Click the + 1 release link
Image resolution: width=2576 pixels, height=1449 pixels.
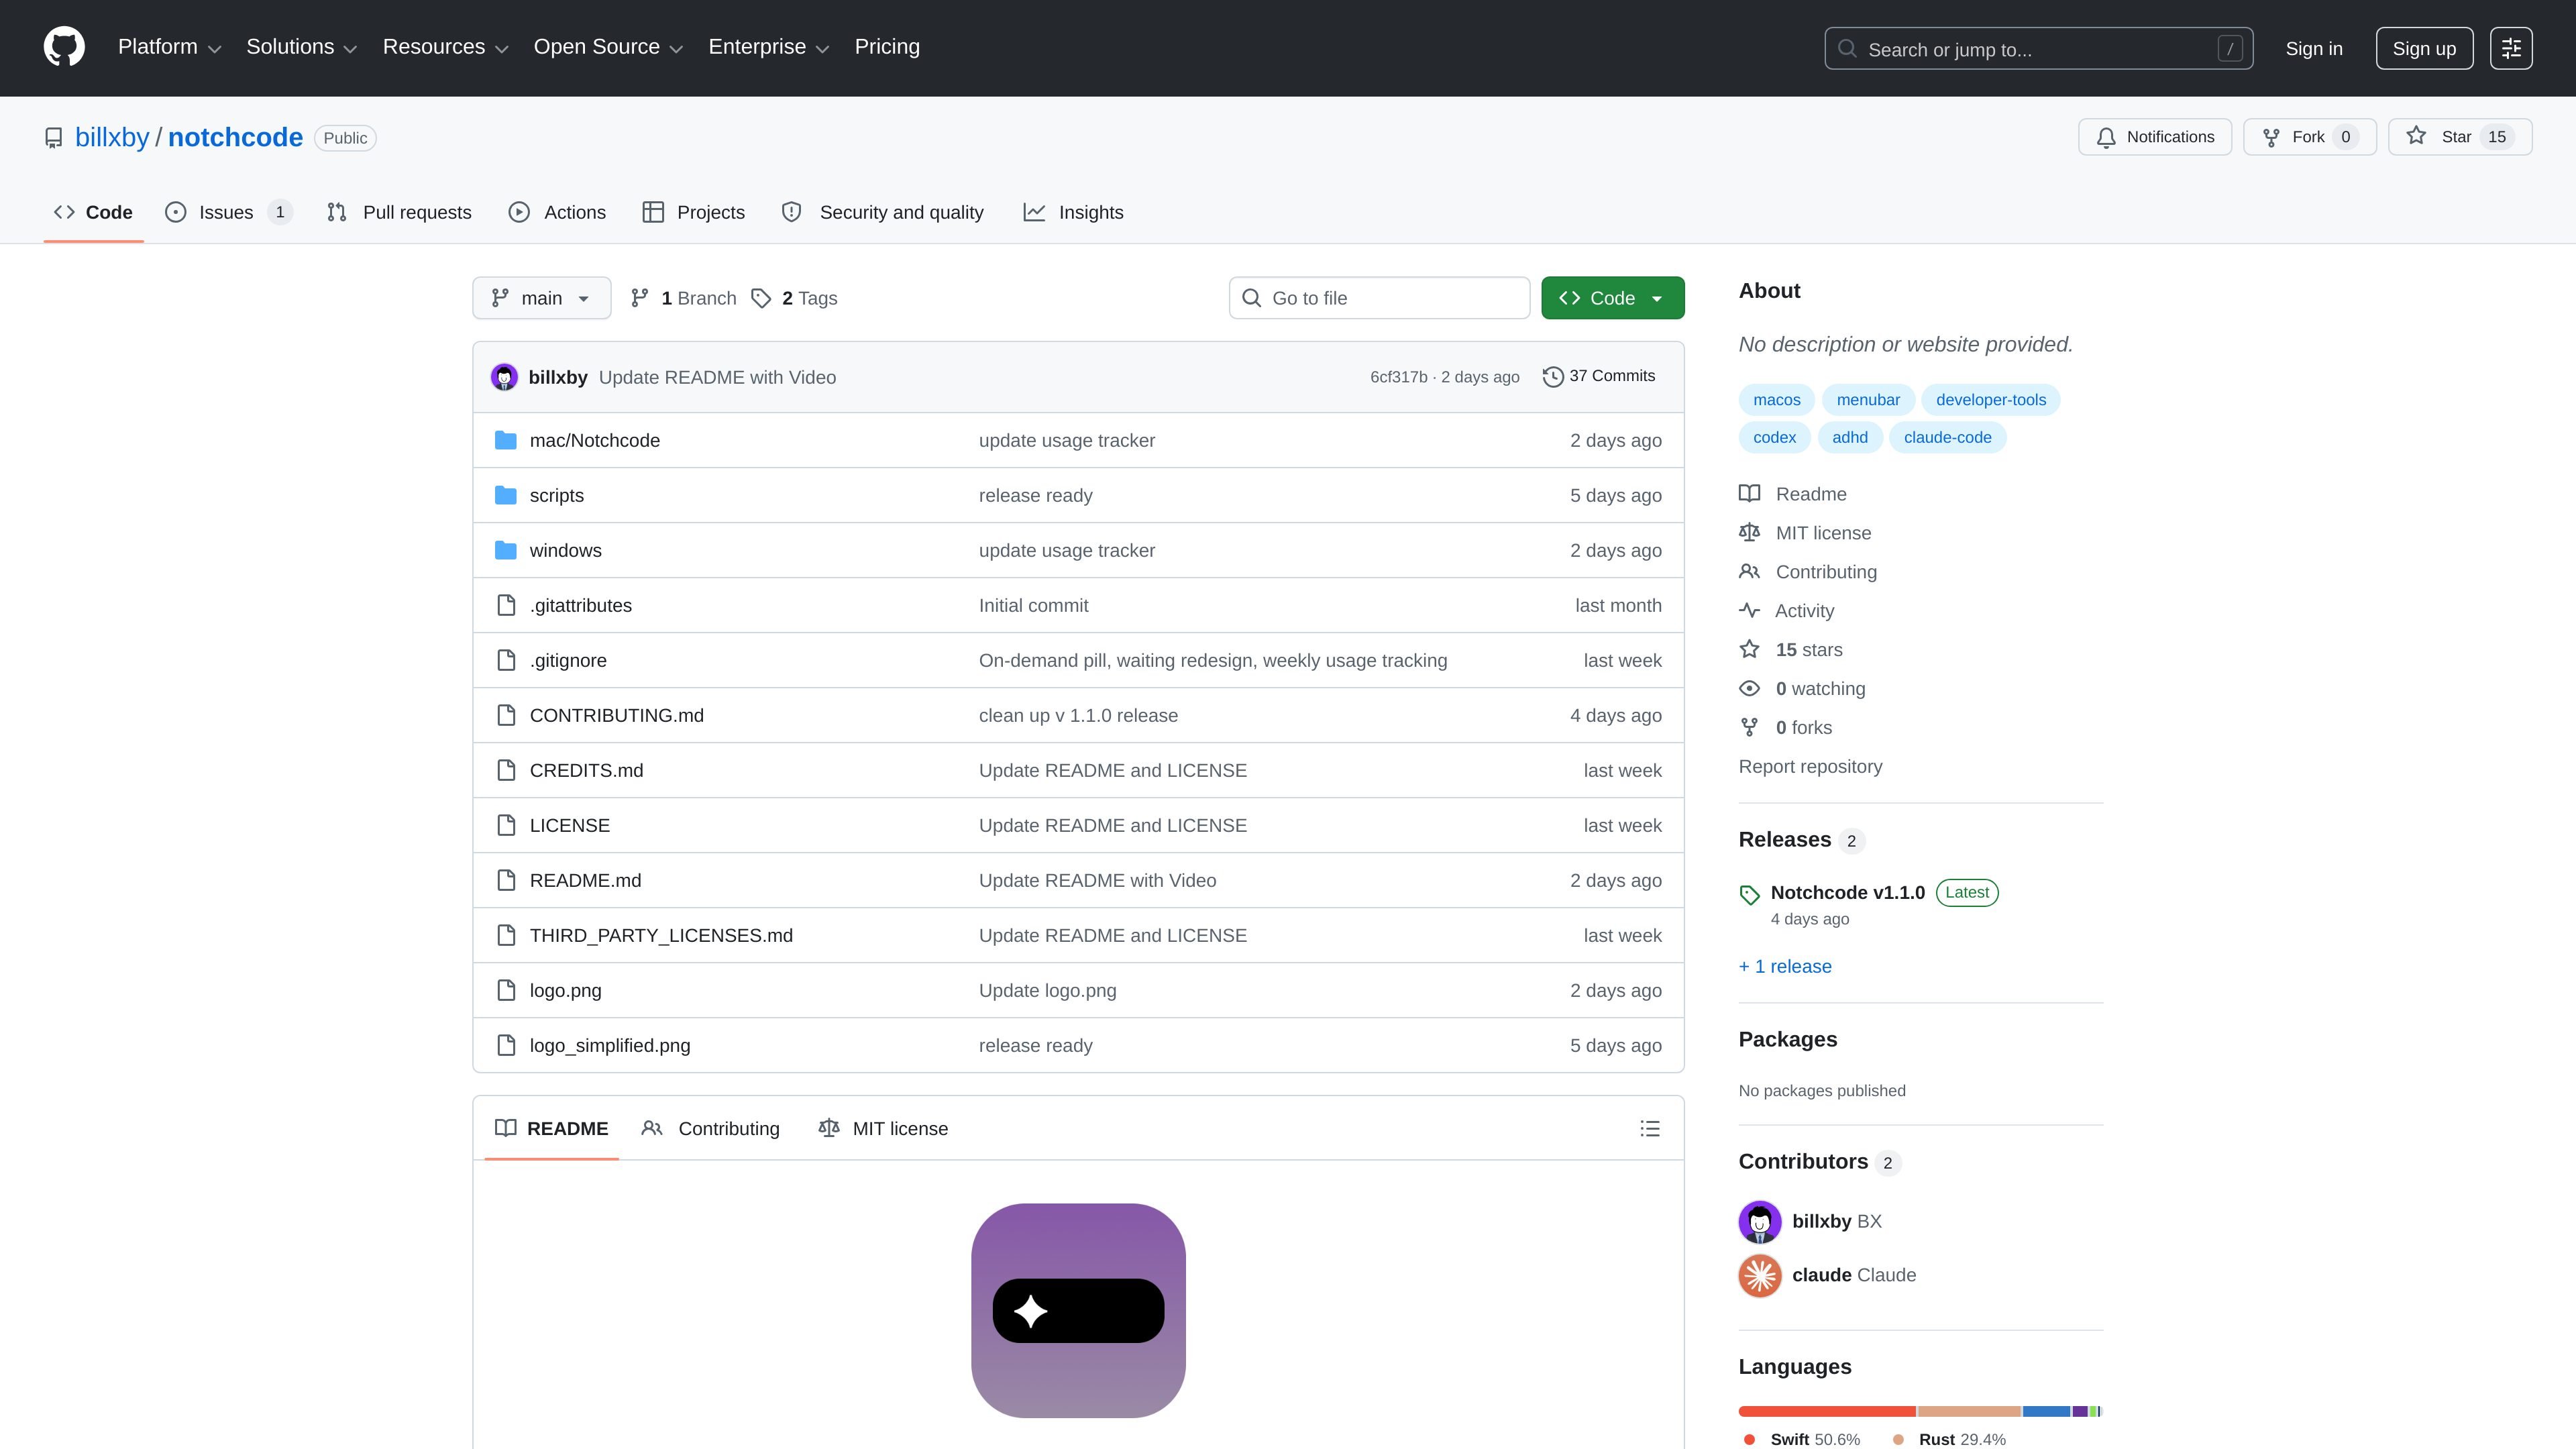click(1785, 966)
